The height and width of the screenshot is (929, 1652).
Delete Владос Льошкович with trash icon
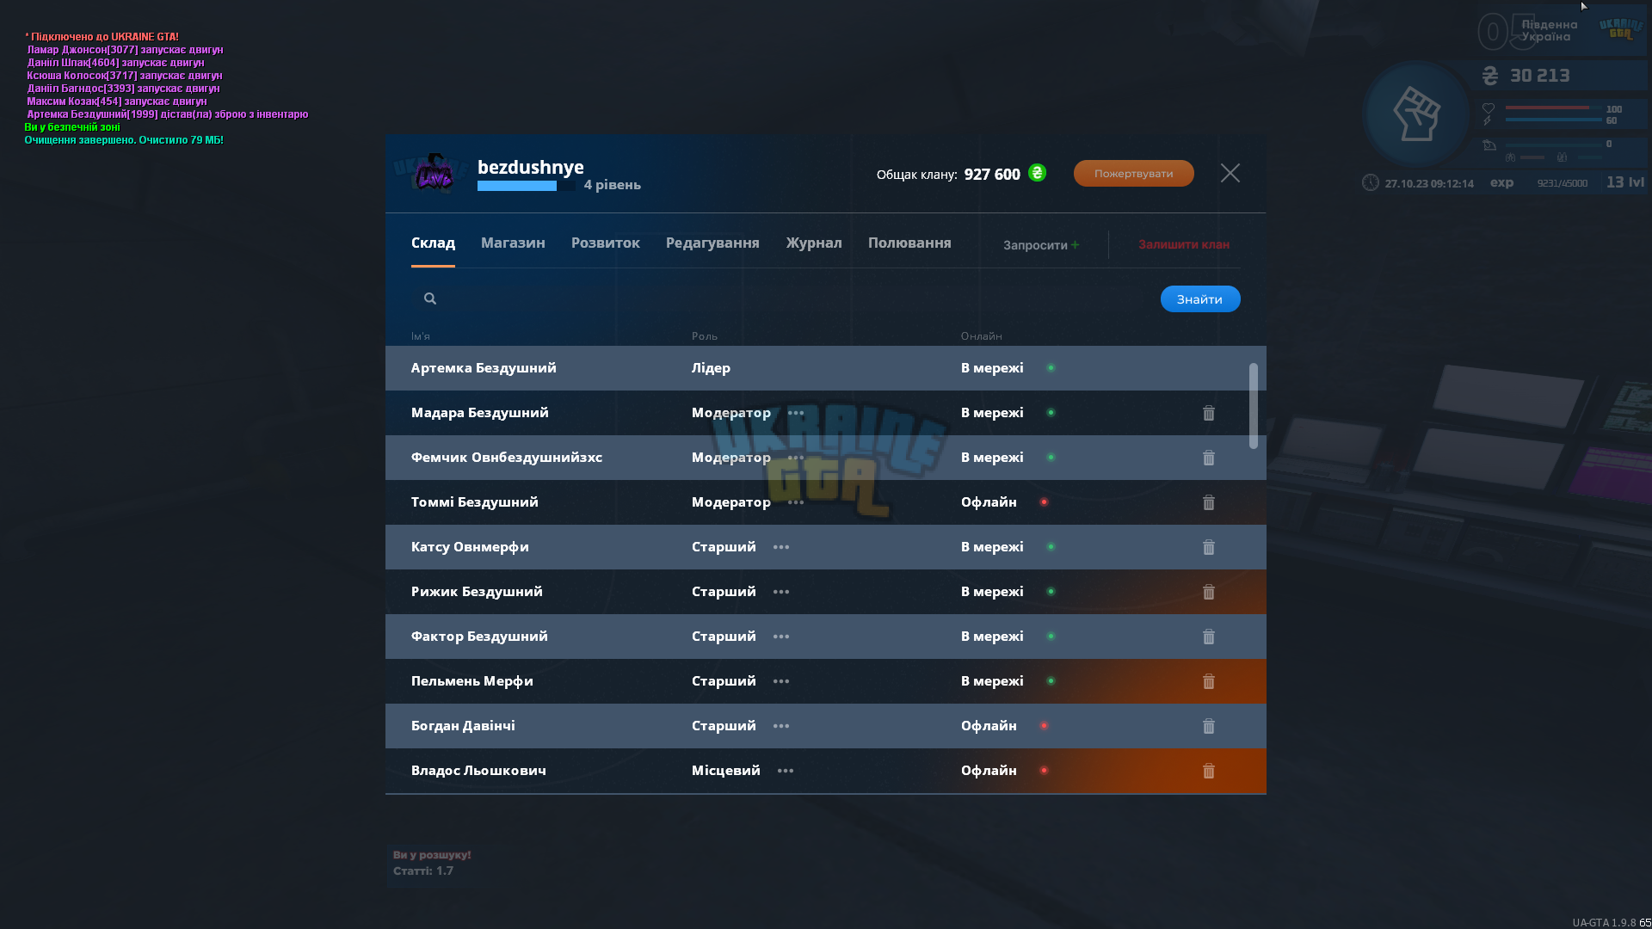pos(1209,771)
